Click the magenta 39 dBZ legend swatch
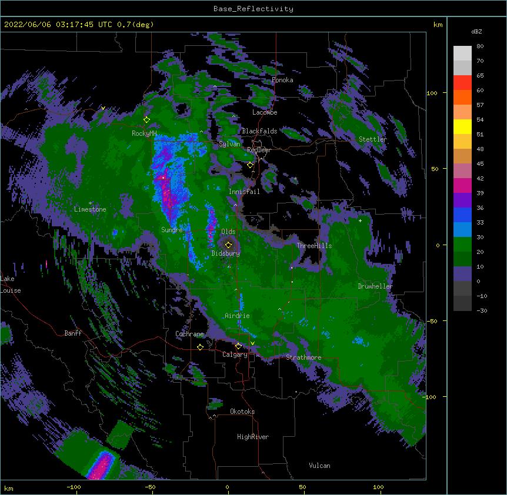 (x=462, y=185)
